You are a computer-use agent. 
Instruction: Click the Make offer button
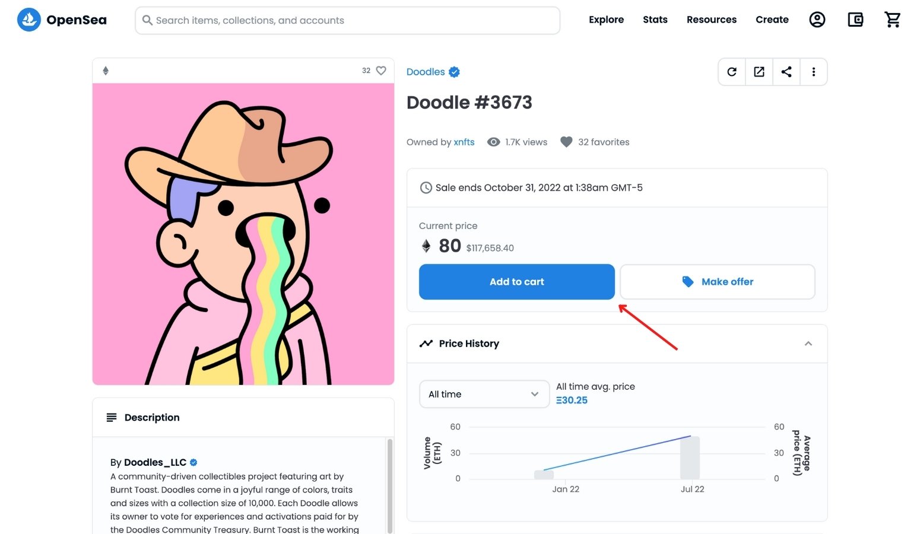point(718,282)
